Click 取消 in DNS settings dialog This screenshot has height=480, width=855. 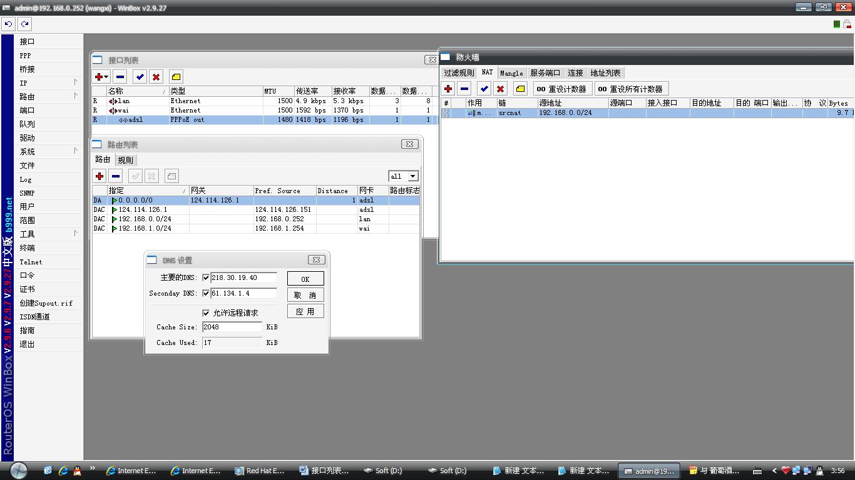(x=305, y=295)
